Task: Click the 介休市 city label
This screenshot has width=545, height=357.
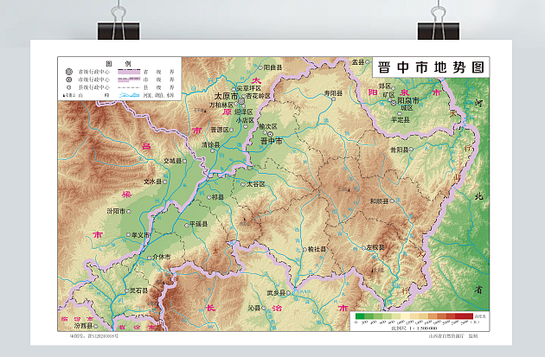Action: point(162,257)
